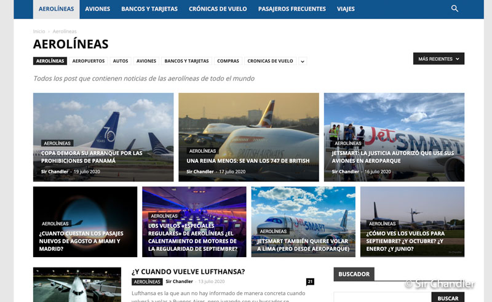Viewport: 492px width, 302px height.
Task: Filter by Bancos y Tarjetas category tag
Action: click(186, 61)
